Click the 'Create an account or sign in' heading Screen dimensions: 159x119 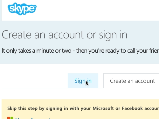pyautogui.click(x=65, y=35)
